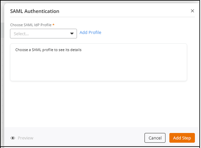Cancel the SAML Authentication step
This screenshot has width=201, height=148.
click(x=155, y=138)
